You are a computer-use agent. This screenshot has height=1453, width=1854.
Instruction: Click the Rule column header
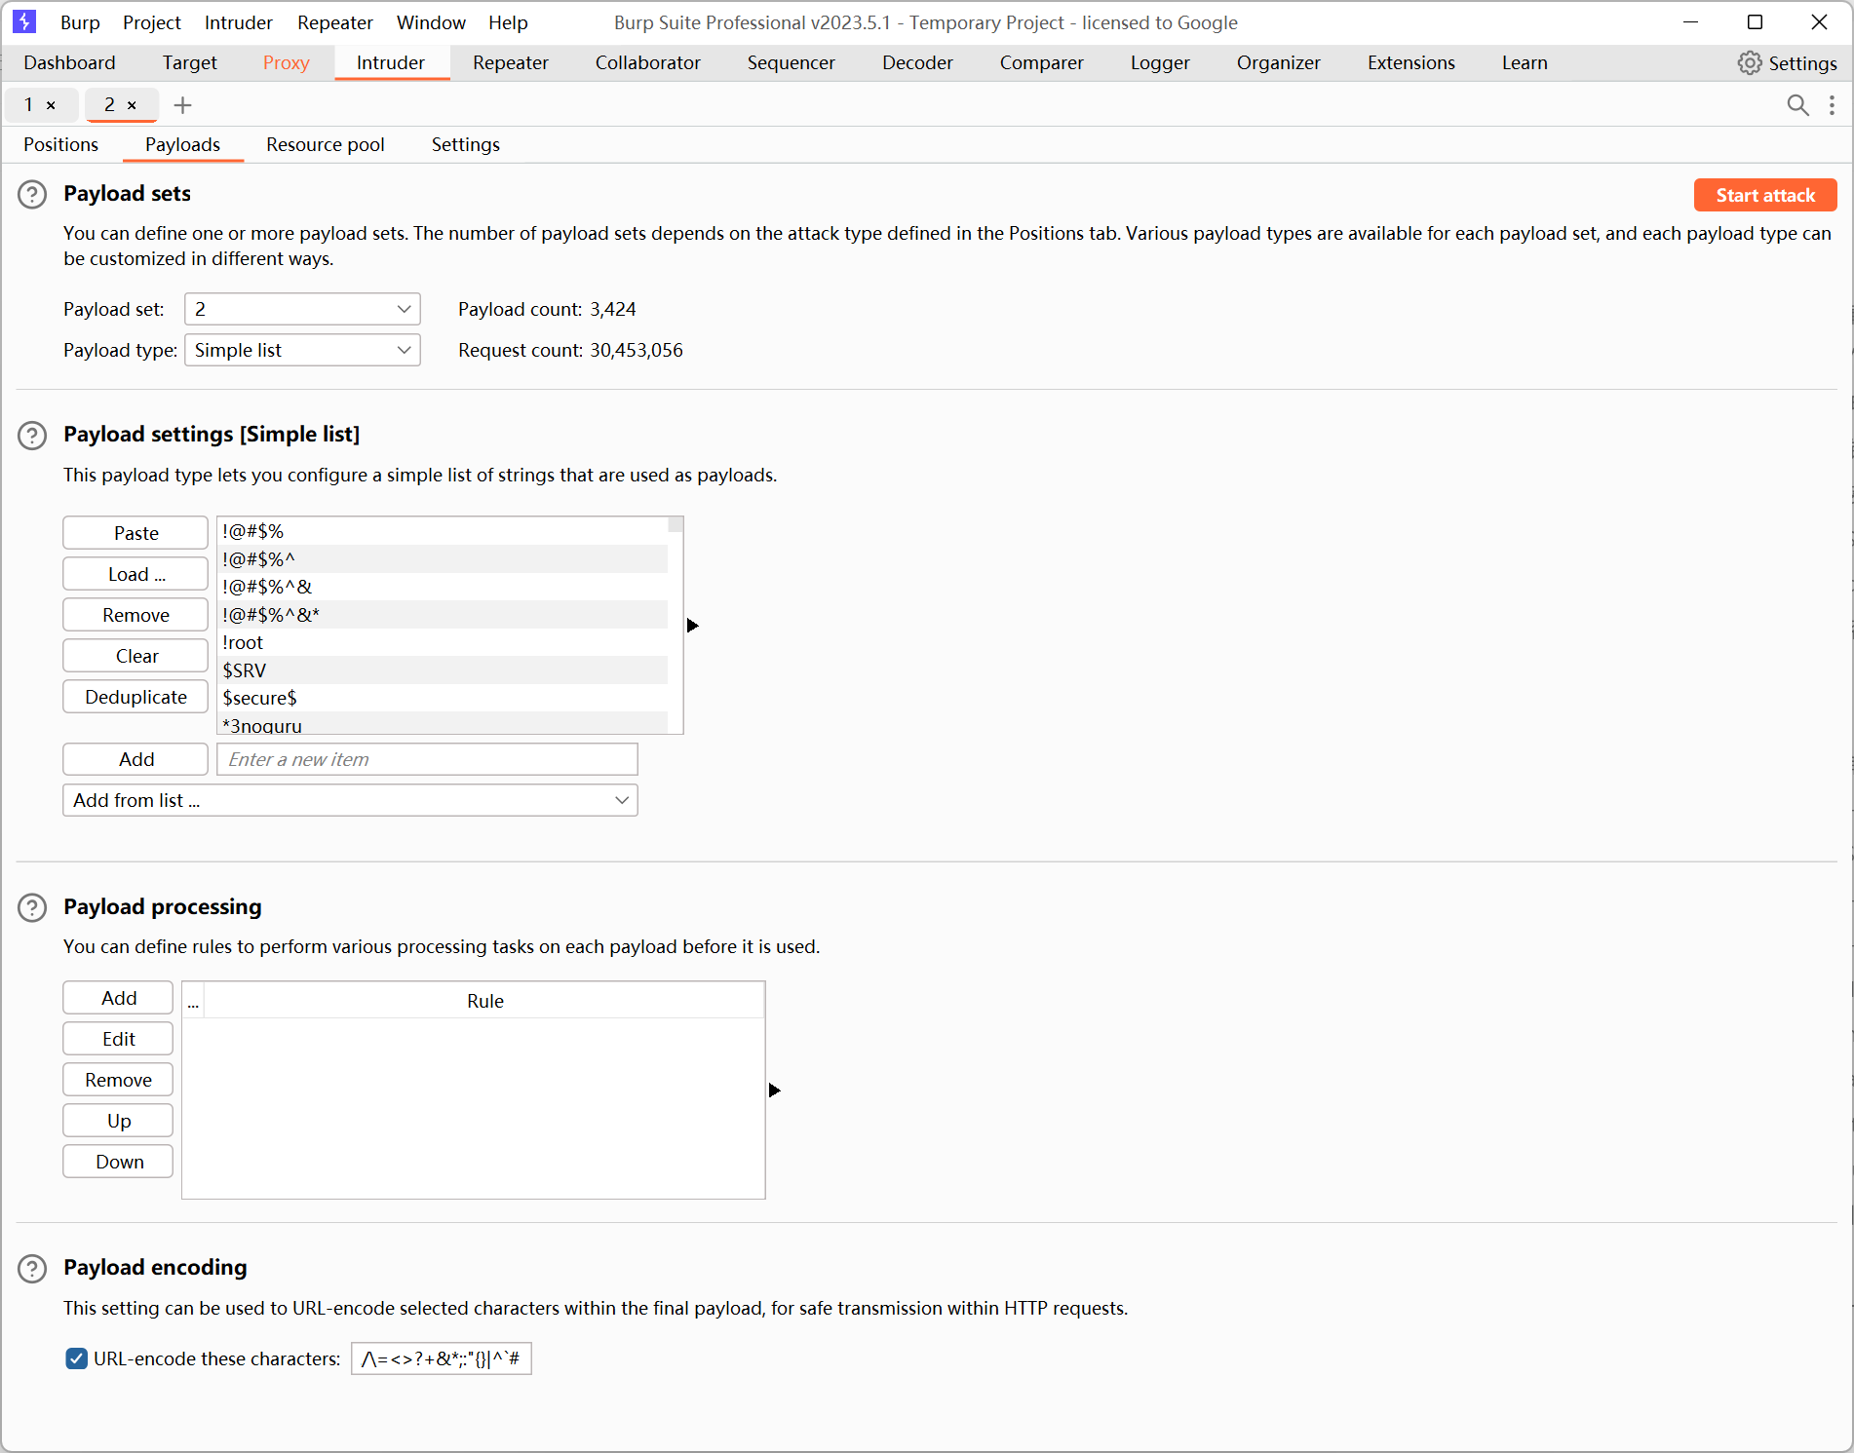pyautogui.click(x=484, y=1001)
